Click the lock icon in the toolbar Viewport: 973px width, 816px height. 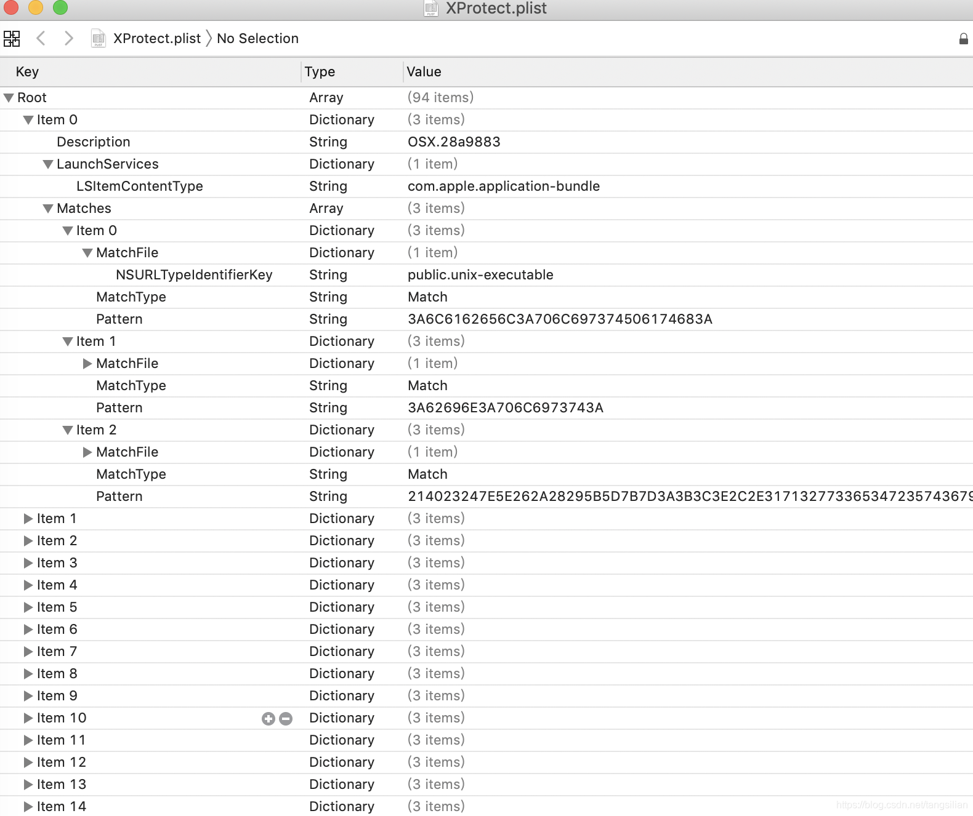(x=964, y=39)
